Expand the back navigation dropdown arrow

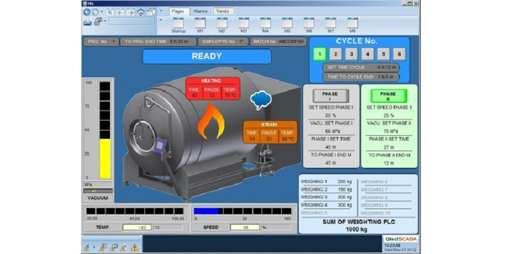[102, 12]
